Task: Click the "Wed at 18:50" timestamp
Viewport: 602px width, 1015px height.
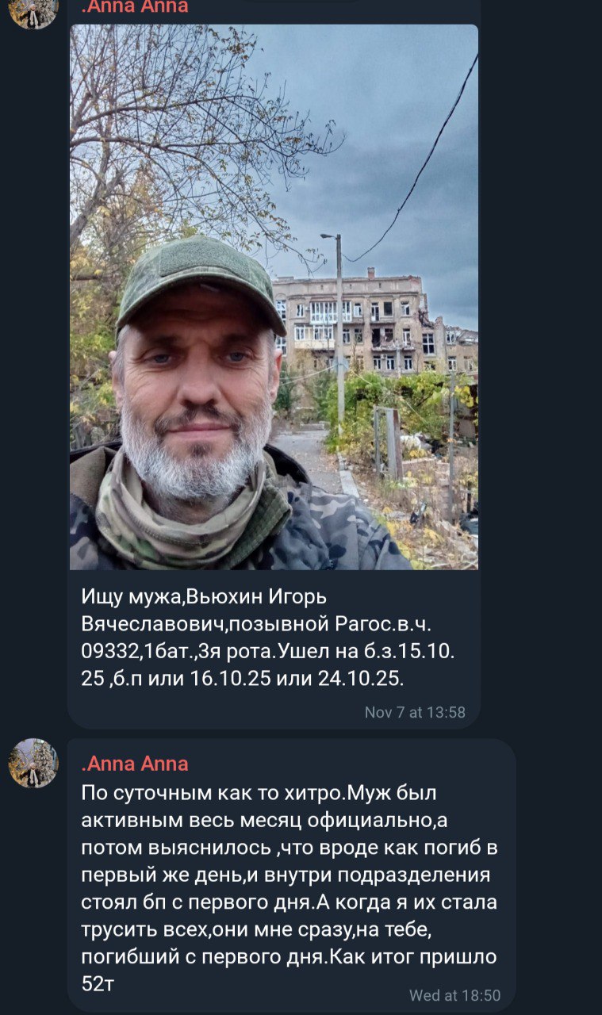Action: tap(454, 995)
